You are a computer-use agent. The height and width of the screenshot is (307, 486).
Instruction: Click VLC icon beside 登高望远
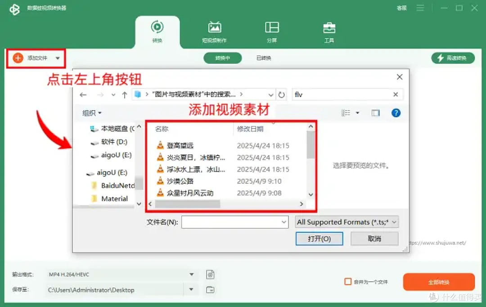tap(160, 145)
